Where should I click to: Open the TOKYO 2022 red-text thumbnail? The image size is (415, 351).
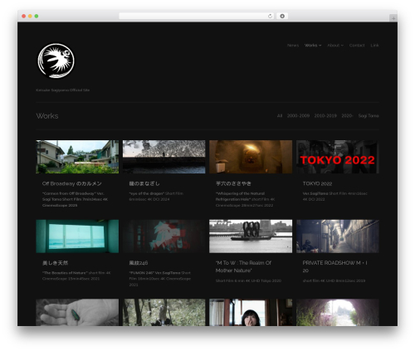(x=338, y=157)
